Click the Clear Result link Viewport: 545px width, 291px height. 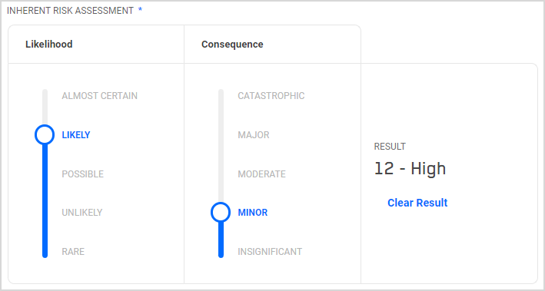[x=417, y=203]
